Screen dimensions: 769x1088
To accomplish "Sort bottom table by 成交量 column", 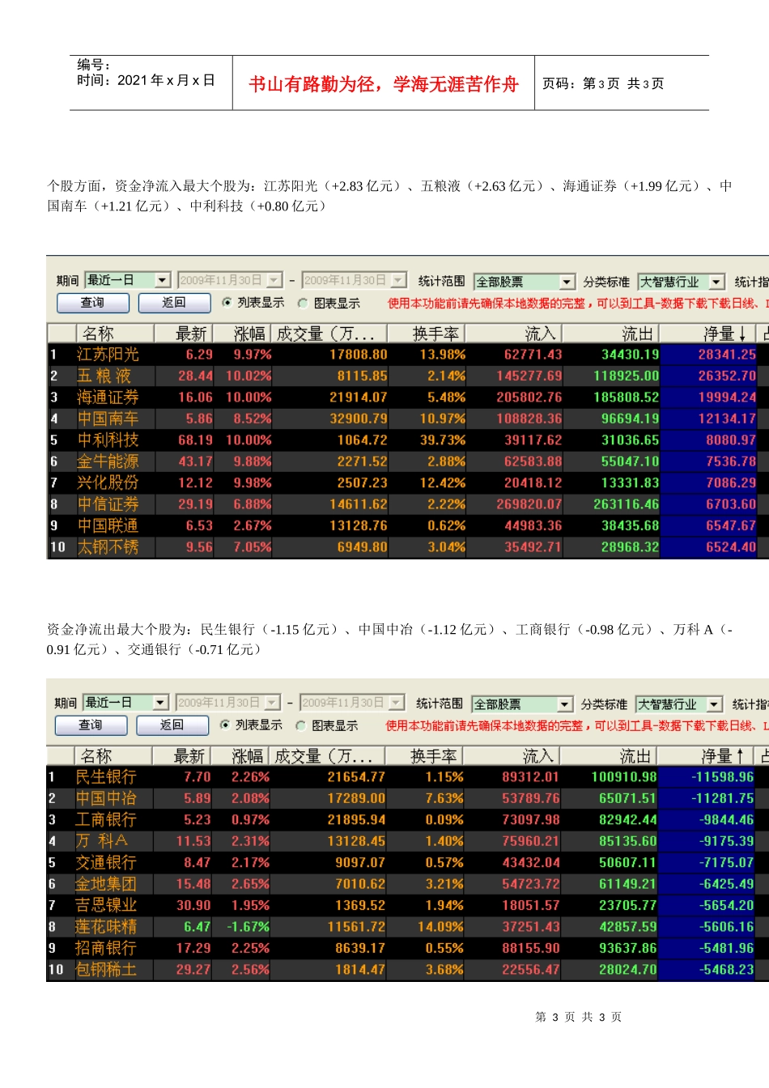I will (327, 756).
